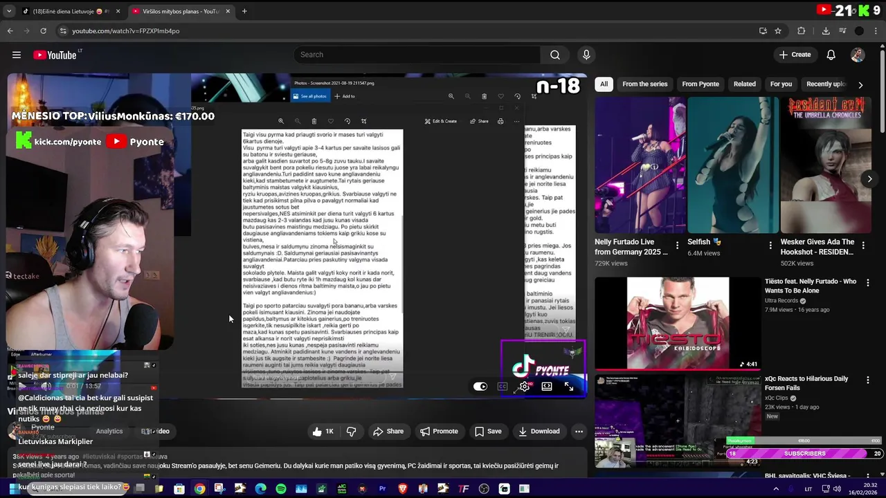886x498 pixels.
Task: Open Chrome downloads icon
Action: [826, 30]
